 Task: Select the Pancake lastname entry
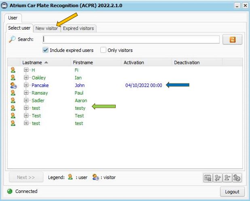point(40,86)
